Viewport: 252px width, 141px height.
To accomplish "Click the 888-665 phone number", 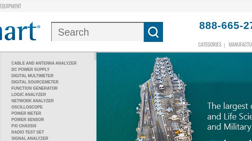I will [x=226, y=25].
